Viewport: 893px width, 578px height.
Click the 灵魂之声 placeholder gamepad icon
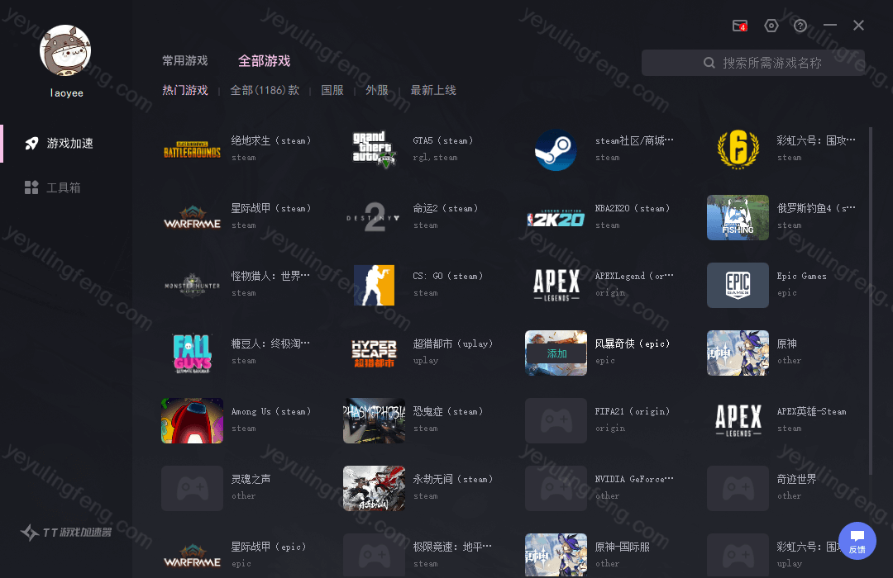pos(192,488)
